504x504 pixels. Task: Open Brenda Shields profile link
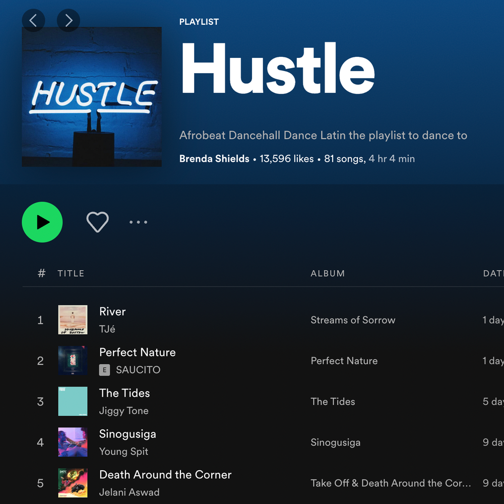tap(214, 159)
